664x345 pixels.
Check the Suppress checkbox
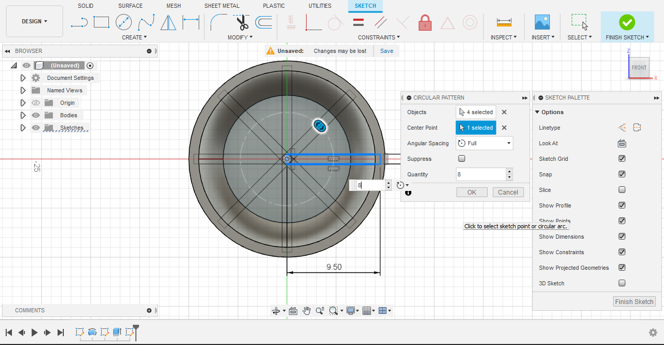pos(462,159)
